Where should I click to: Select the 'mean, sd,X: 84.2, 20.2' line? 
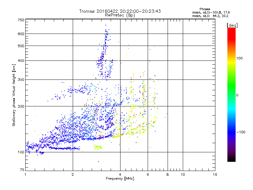click(210, 16)
